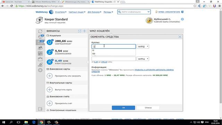Open the settings gear icon in sidebar
The height and width of the screenshot is (125, 222).
(40, 70)
